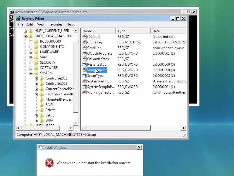Viewport: 234px width, 176px height.
Task: Click the folder icon of MountedDevices
Action: (x=42, y=99)
